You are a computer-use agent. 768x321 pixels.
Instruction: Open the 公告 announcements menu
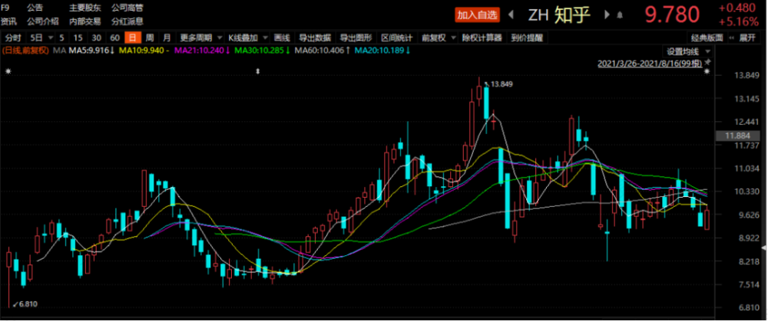[35, 8]
